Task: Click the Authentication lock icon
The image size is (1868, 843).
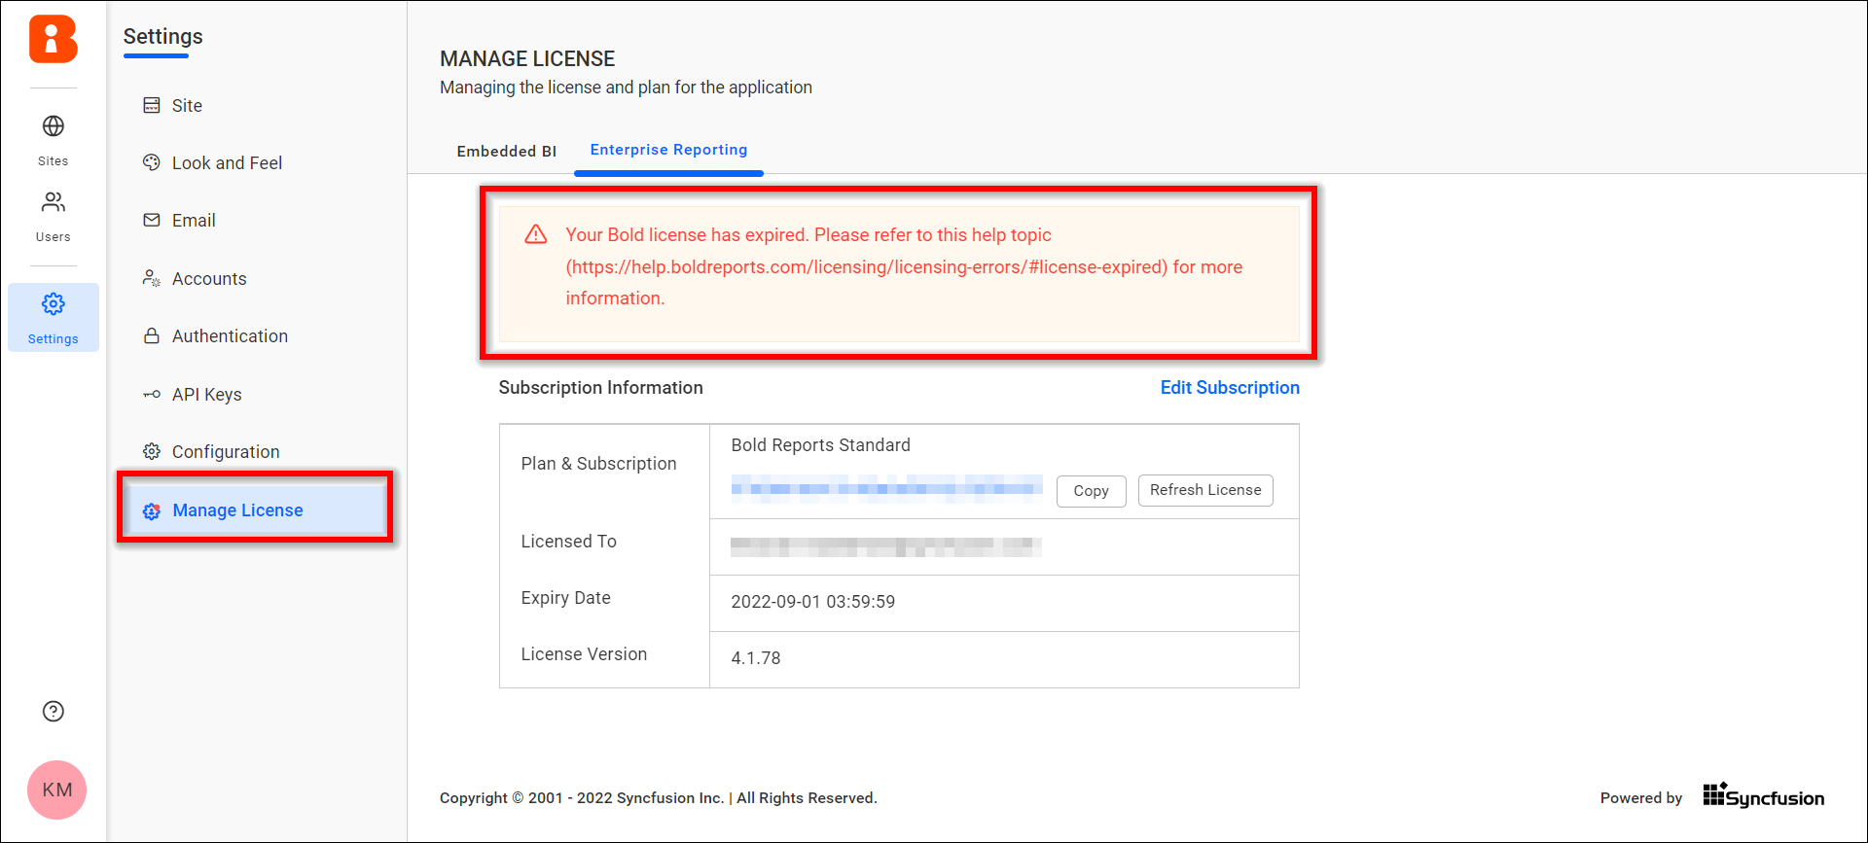Action: tap(152, 335)
